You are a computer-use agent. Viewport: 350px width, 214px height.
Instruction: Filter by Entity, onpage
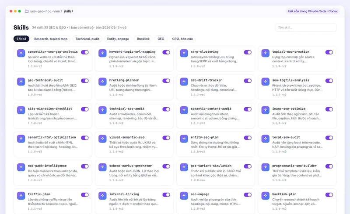tap(118, 39)
